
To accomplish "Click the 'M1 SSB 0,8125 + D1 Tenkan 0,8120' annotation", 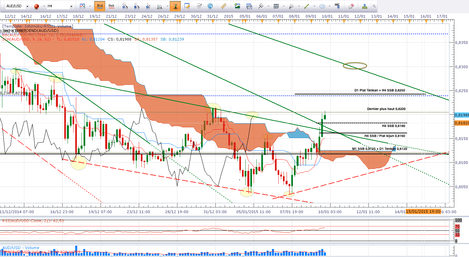I will point(379,149).
